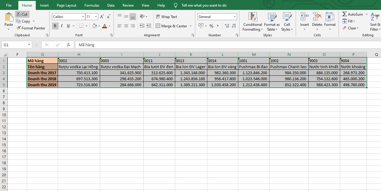
Task: Click the AutoSum sigma icon
Action: (344, 14)
